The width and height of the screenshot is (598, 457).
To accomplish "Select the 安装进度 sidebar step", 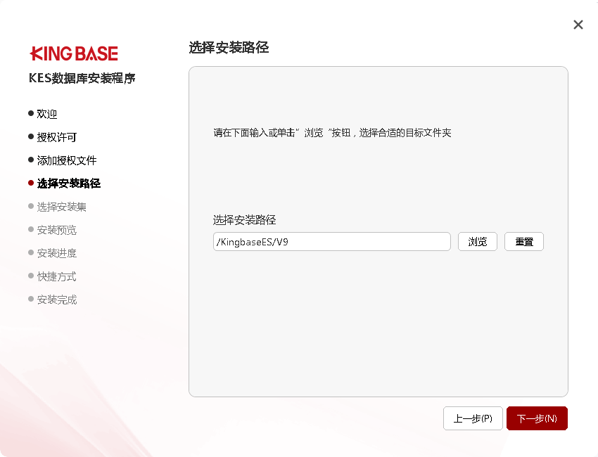I will click(x=57, y=253).
